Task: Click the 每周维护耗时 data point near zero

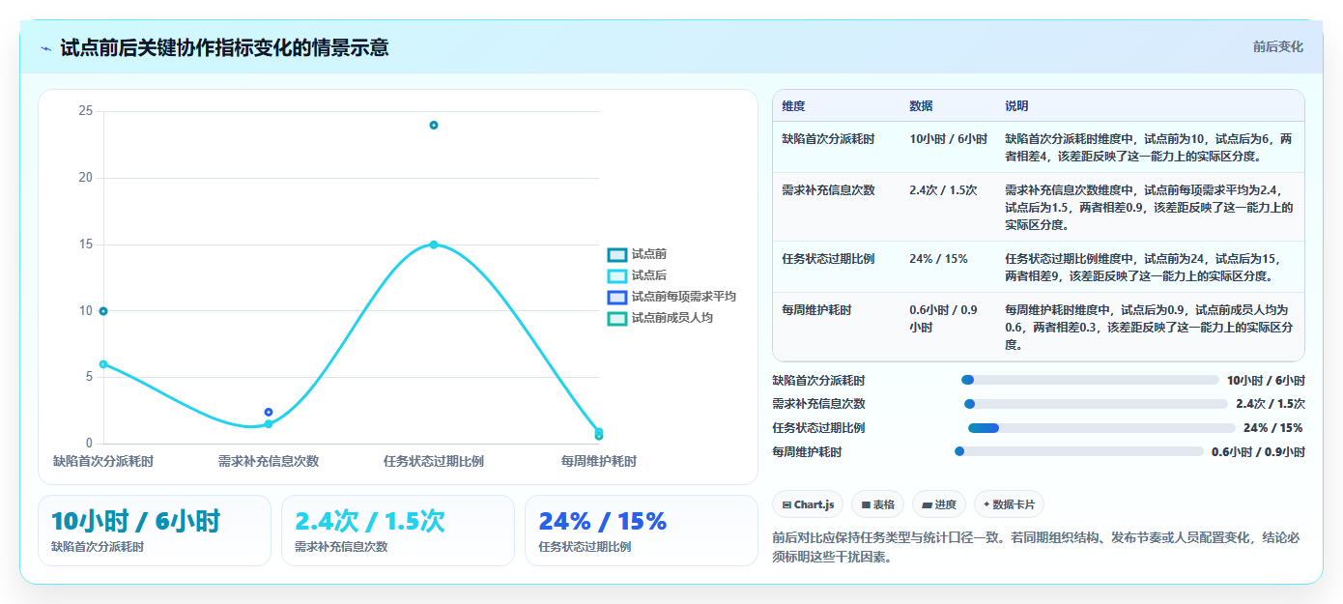Action: [599, 434]
